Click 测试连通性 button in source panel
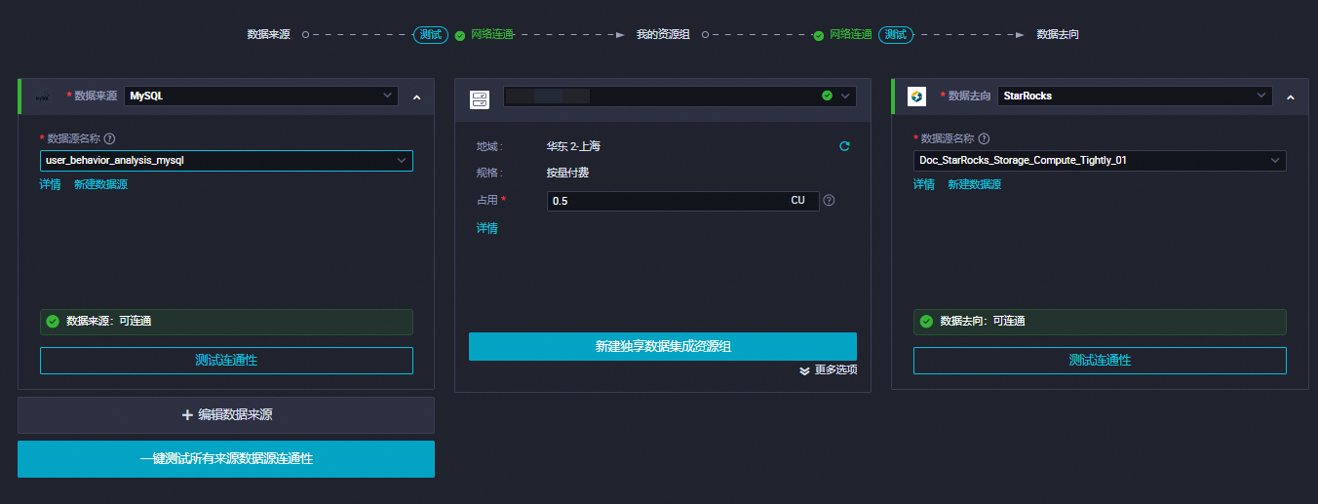Screen dimensions: 1318x504 coord(226,361)
